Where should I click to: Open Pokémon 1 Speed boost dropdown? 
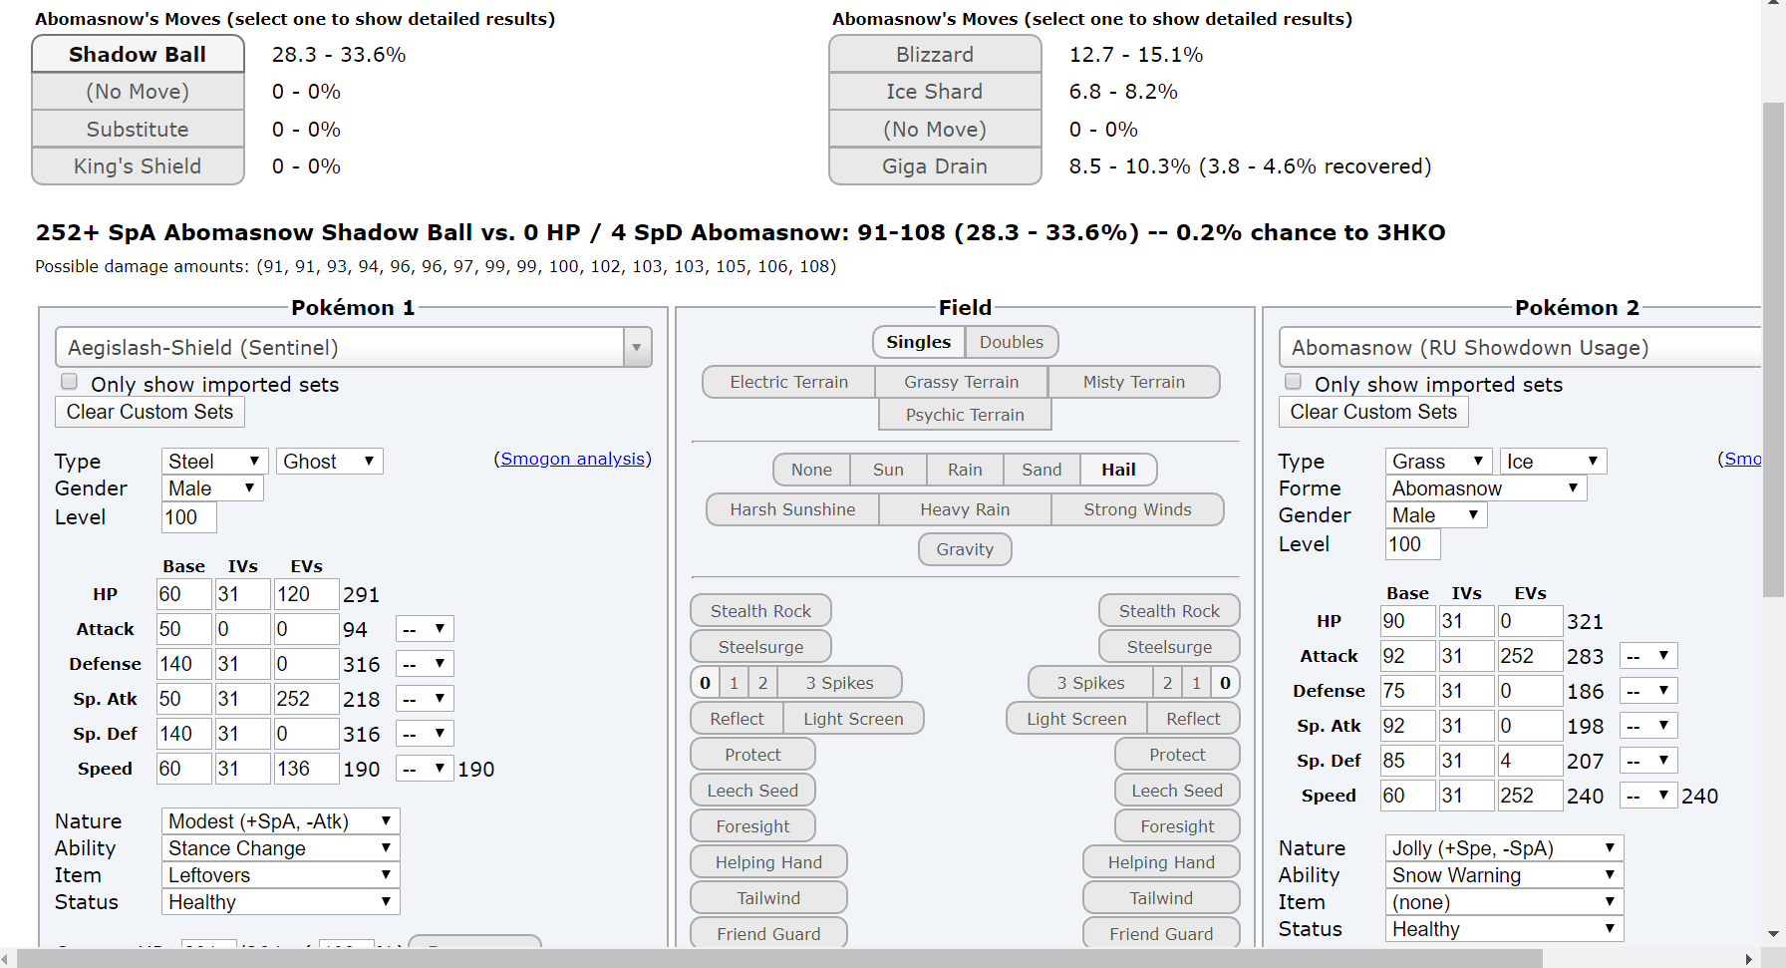pyautogui.click(x=425, y=769)
